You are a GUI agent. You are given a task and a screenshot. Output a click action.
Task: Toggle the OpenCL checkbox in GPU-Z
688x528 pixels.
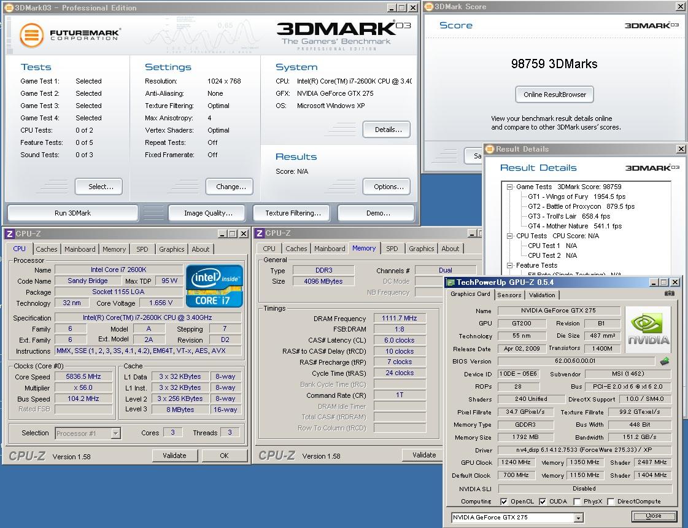(504, 501)
